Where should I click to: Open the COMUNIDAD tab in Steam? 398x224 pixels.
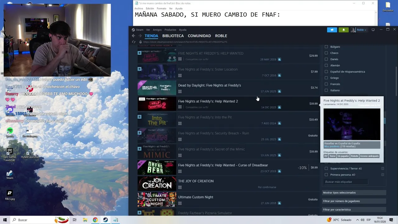199,36
